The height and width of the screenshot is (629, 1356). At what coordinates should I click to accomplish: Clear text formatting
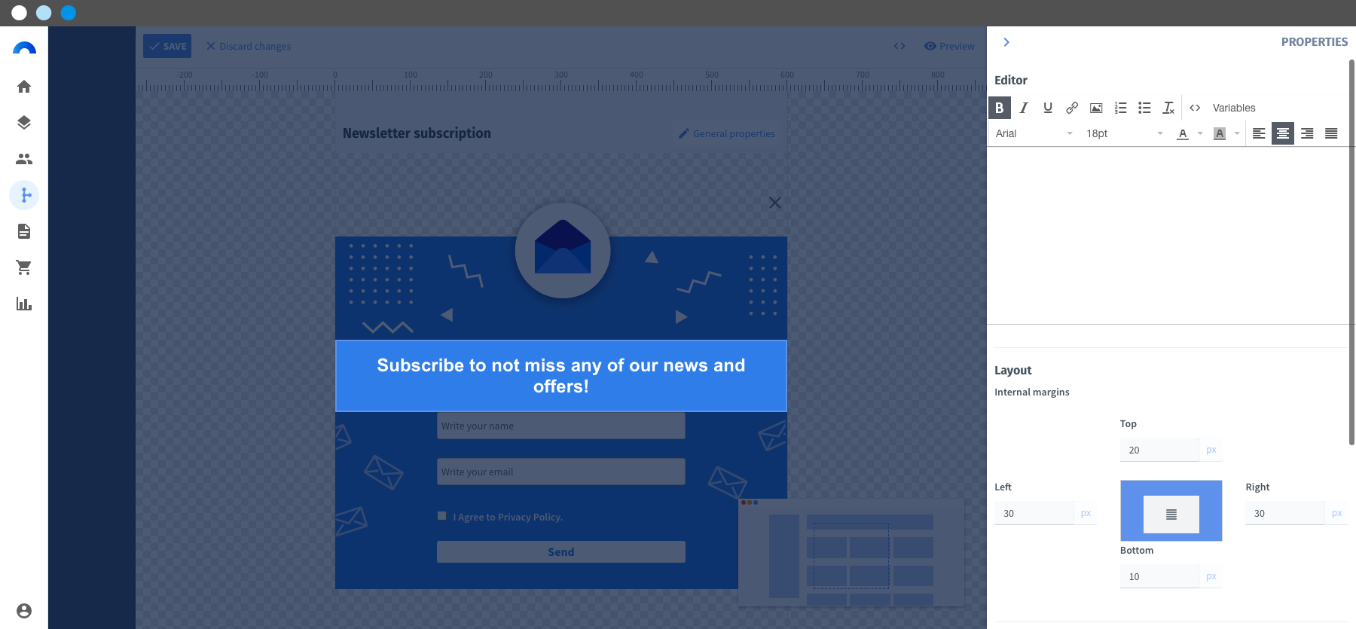[1168, 108]
